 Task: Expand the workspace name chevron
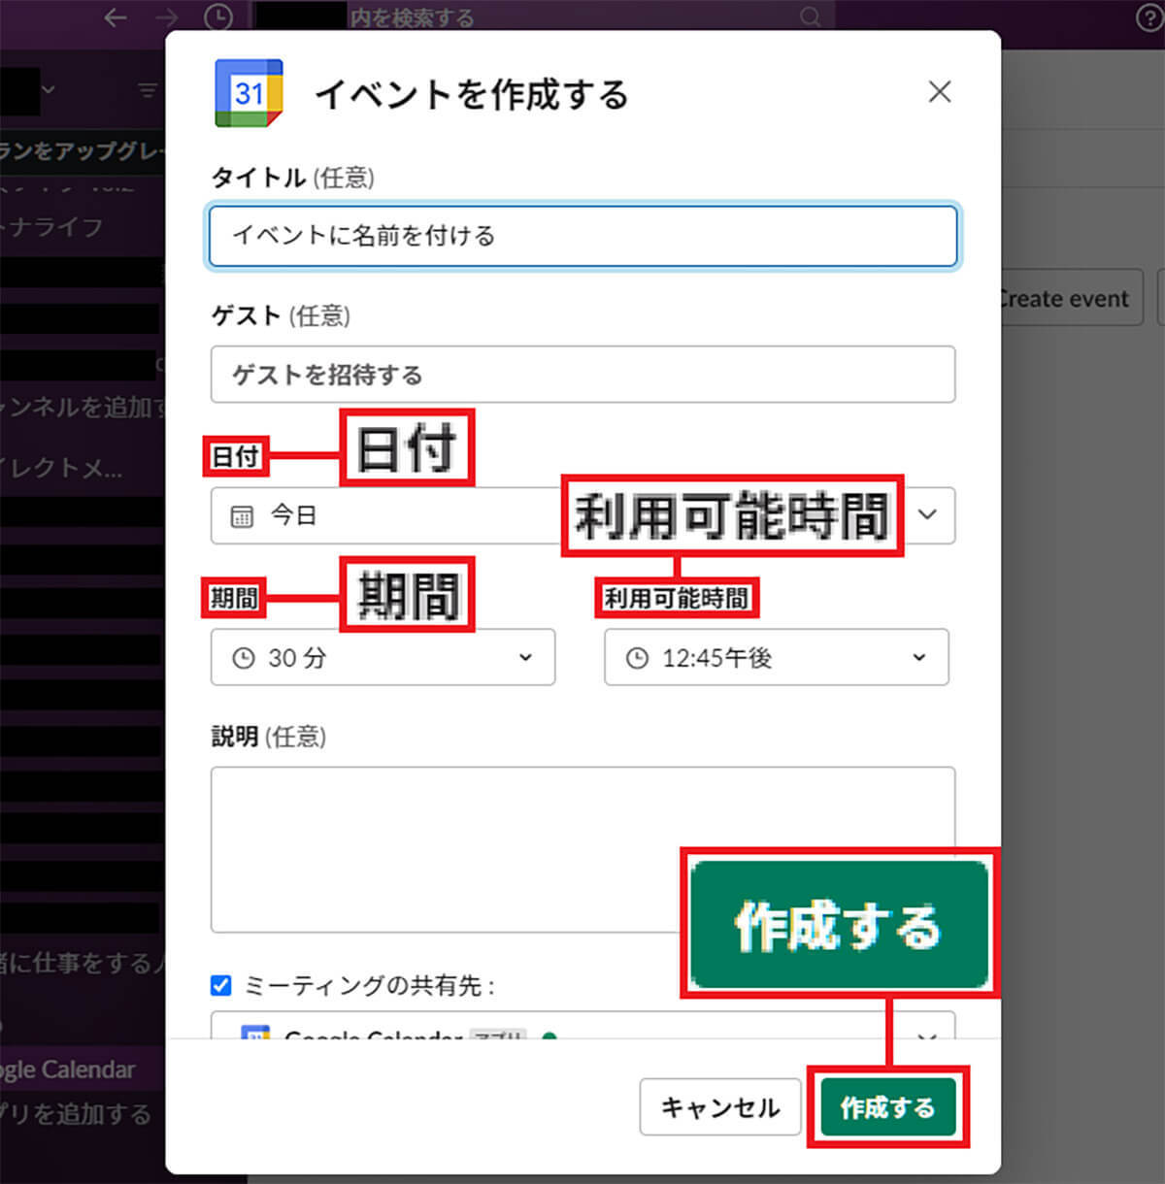(x=49, y=90)
